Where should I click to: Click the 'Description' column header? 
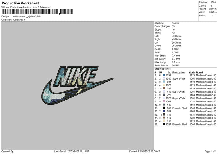click(x=179, y=72)
